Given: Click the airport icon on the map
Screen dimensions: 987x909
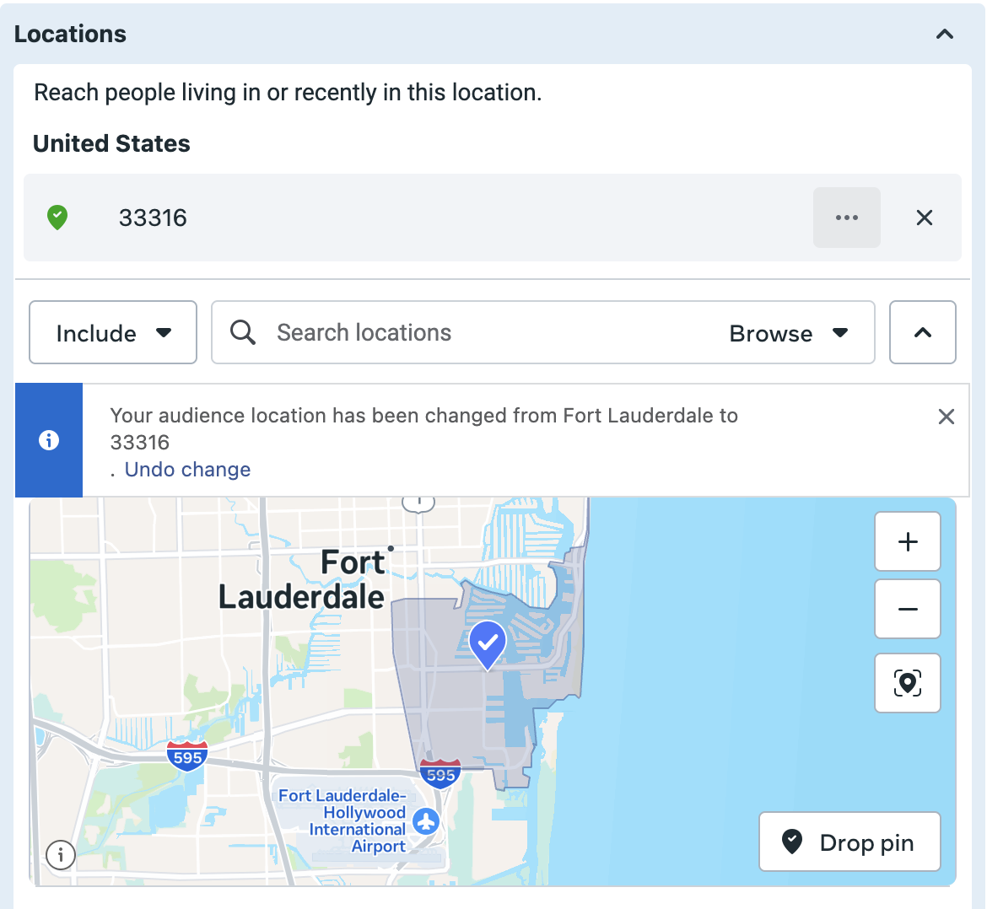Looking at the screenshot, I should [426, 821].
